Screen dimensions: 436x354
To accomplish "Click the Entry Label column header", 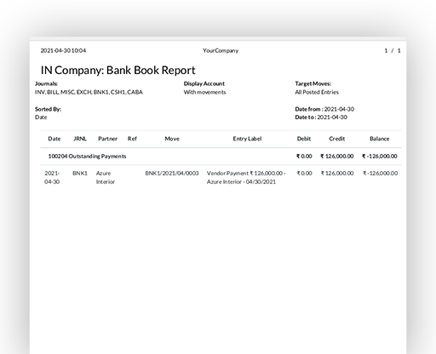I will [247, 139].
